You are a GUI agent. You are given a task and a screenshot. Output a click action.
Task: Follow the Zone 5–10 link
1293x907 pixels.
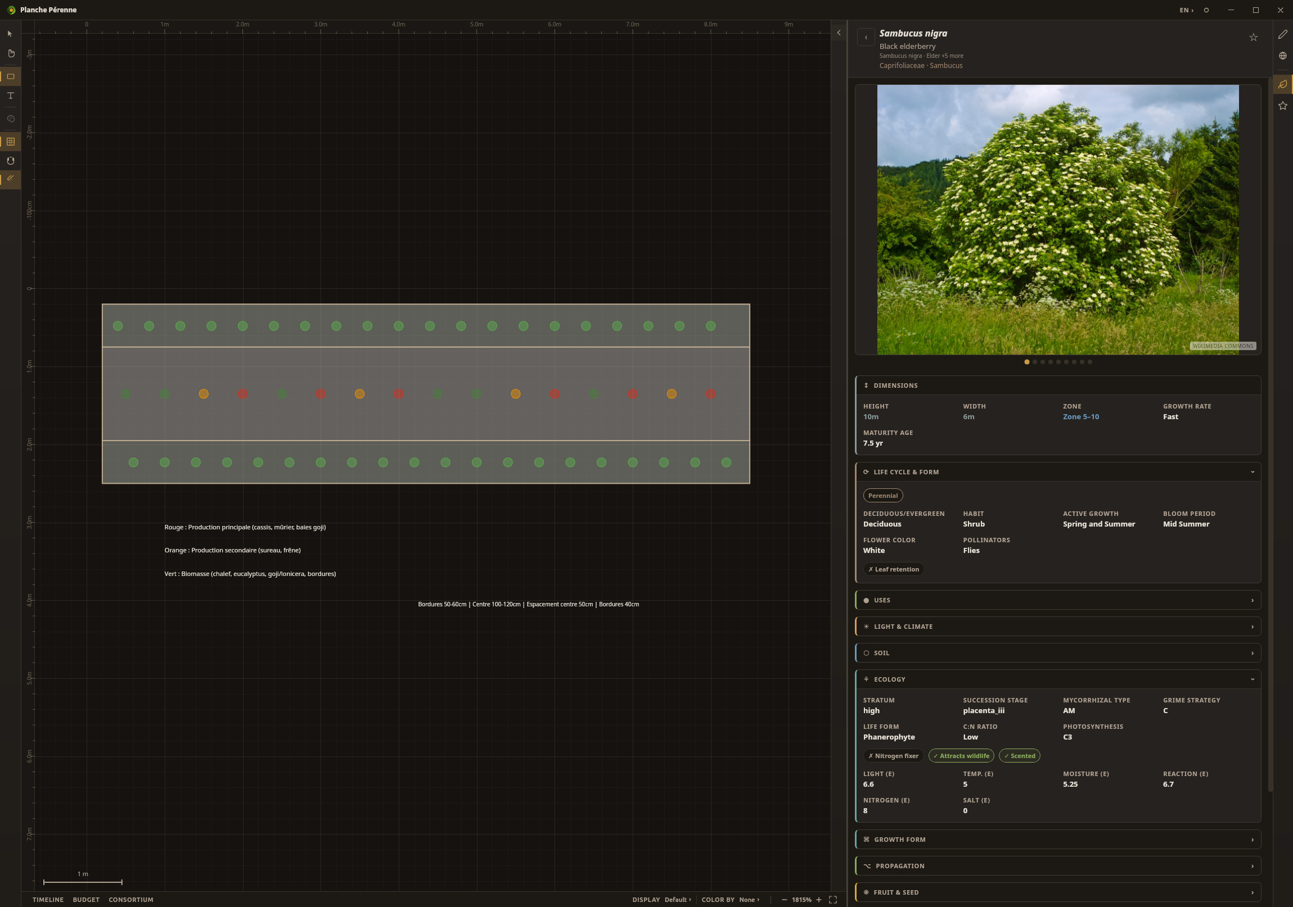[1081, 417]
